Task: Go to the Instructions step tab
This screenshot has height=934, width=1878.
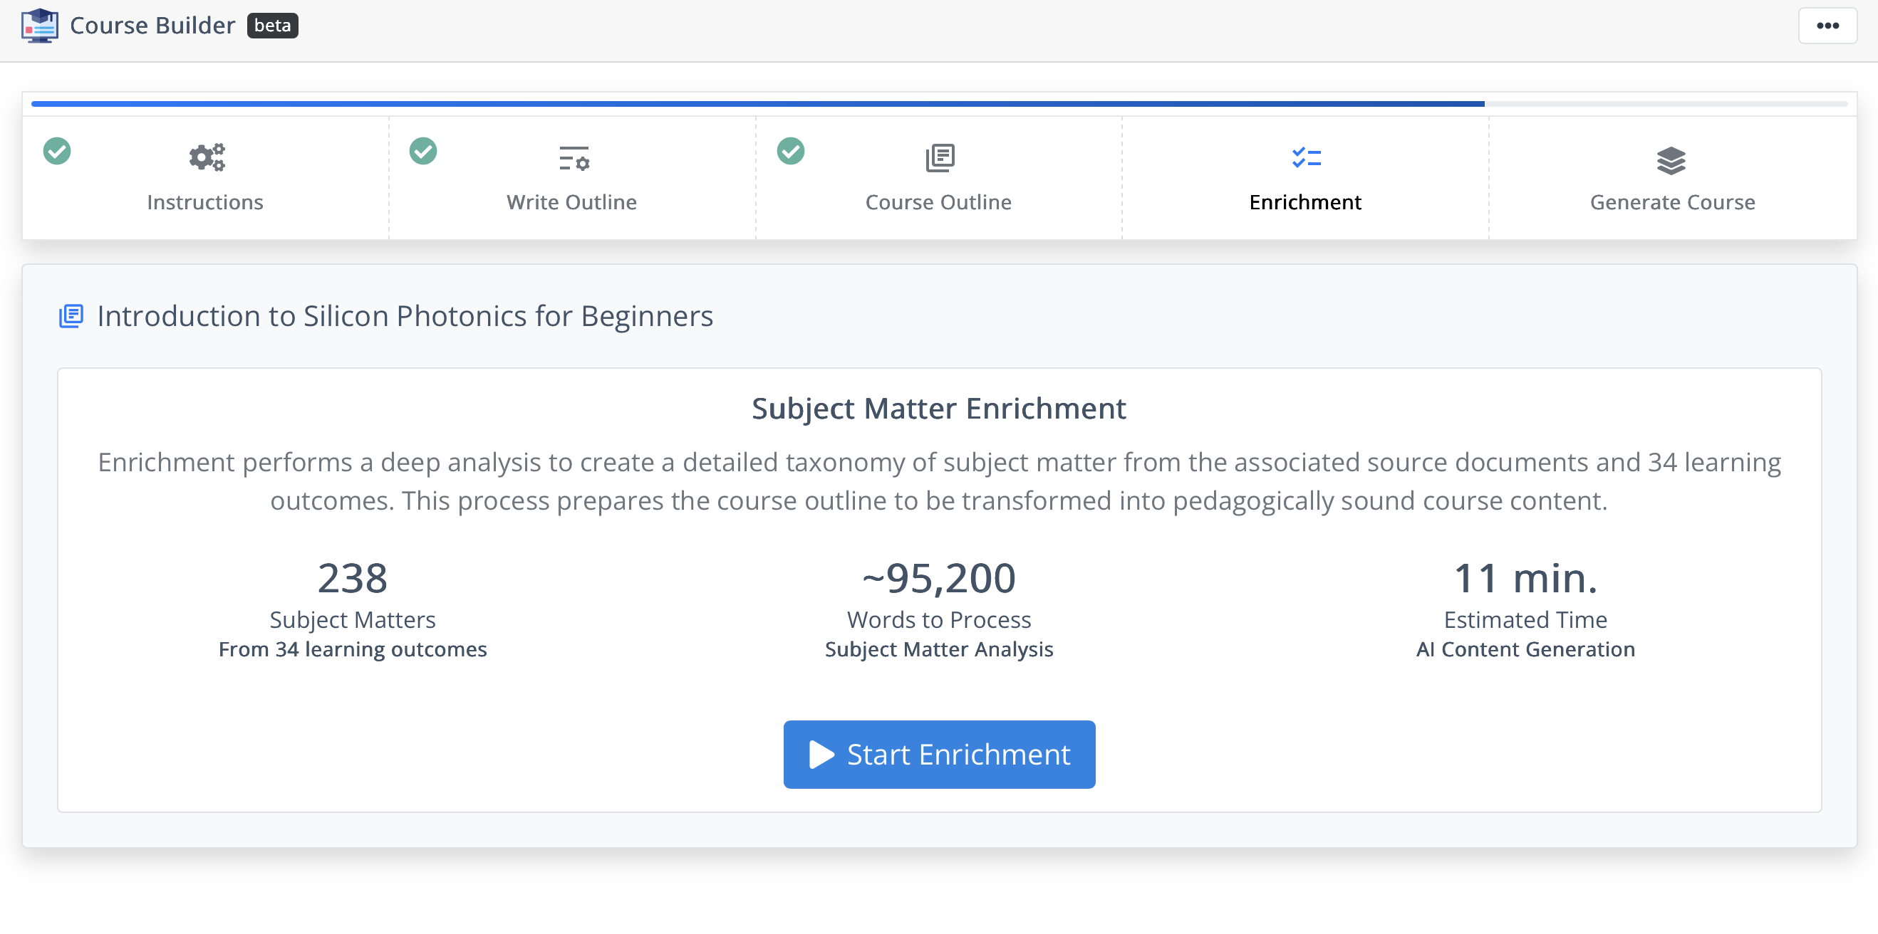Action: tap(205, 201)
